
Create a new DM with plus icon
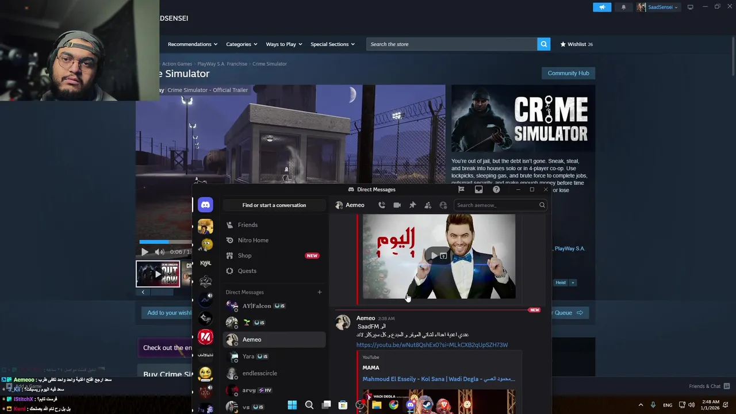click(320, 292)
